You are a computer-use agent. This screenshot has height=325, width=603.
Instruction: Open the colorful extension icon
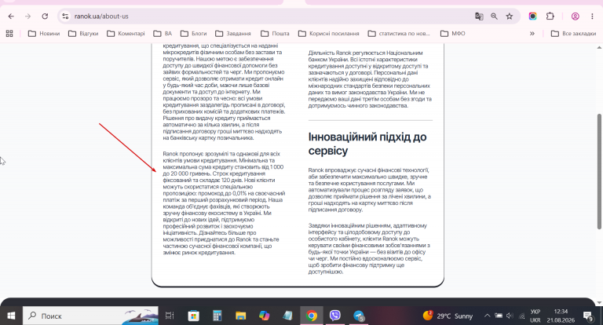coord(532,16)
